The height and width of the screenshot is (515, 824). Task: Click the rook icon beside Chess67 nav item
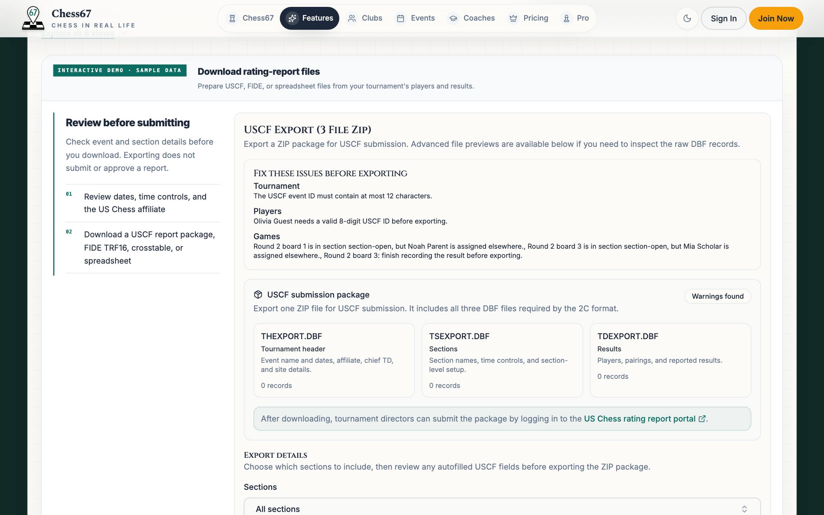232,18
